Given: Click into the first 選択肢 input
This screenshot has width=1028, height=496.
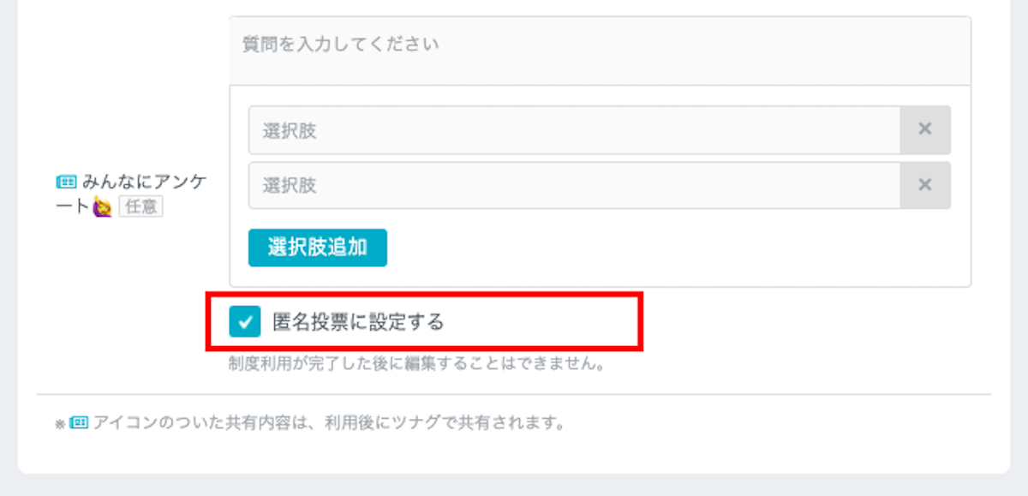Looking at the screenshot, I should (x=574, y=130).
